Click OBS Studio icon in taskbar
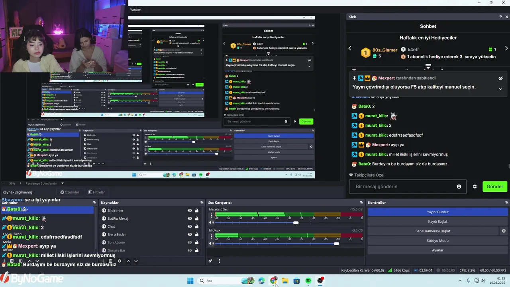Viewport: 510px width, 287px height. click(x=320, y=281)
